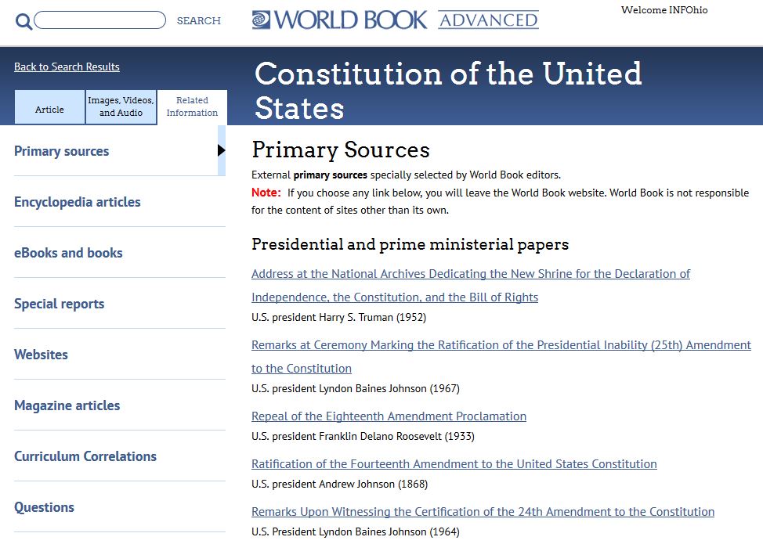
Task: Open the Special reports section
Action: pos(59,304)
